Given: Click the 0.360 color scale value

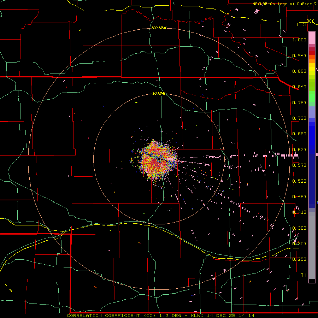Looking at the screenshot, I should pos(299,228).
